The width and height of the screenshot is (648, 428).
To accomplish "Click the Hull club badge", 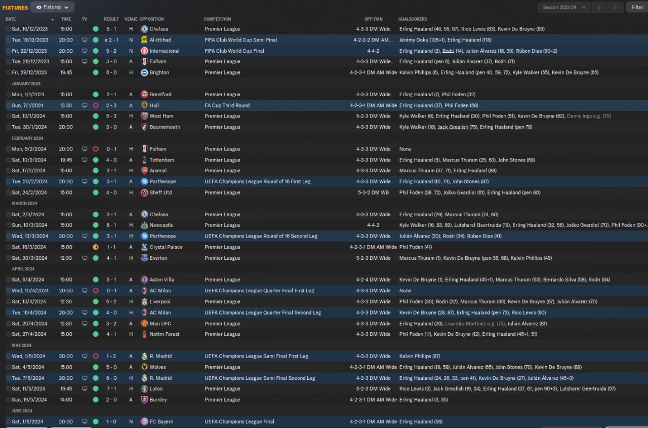I will pos(144,105).
